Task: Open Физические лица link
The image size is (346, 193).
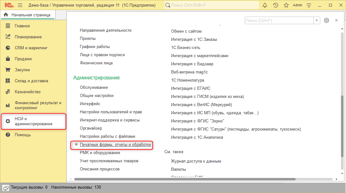Action: click(96, 63)
